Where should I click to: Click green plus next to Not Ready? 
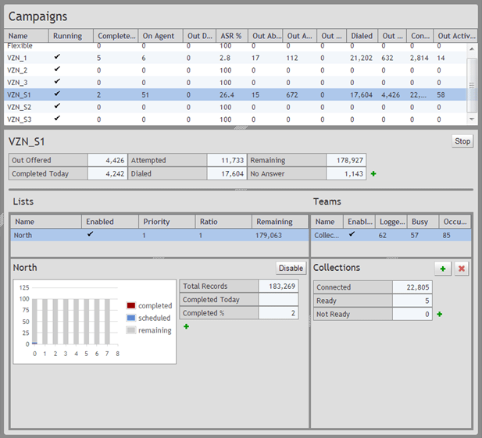(439, 314)
